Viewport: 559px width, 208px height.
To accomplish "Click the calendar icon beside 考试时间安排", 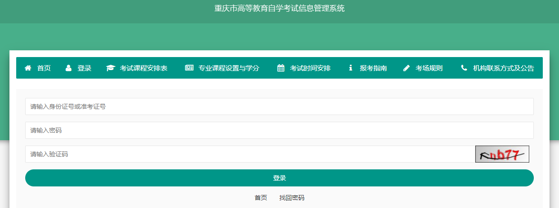I will [x=281, y=68].
